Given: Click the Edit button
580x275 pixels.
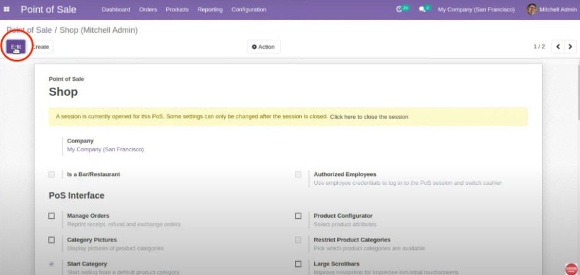Looking at the screenshot, I should (16, 47).
